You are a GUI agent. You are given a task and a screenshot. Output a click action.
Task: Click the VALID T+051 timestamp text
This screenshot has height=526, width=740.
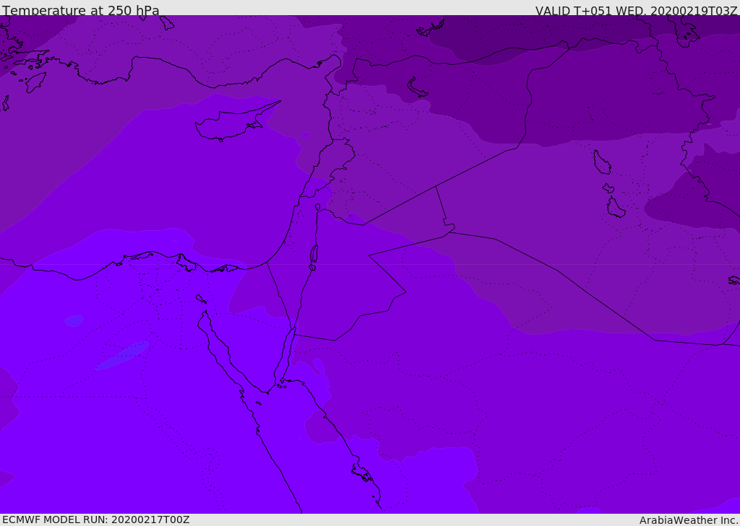coord(636,11)
